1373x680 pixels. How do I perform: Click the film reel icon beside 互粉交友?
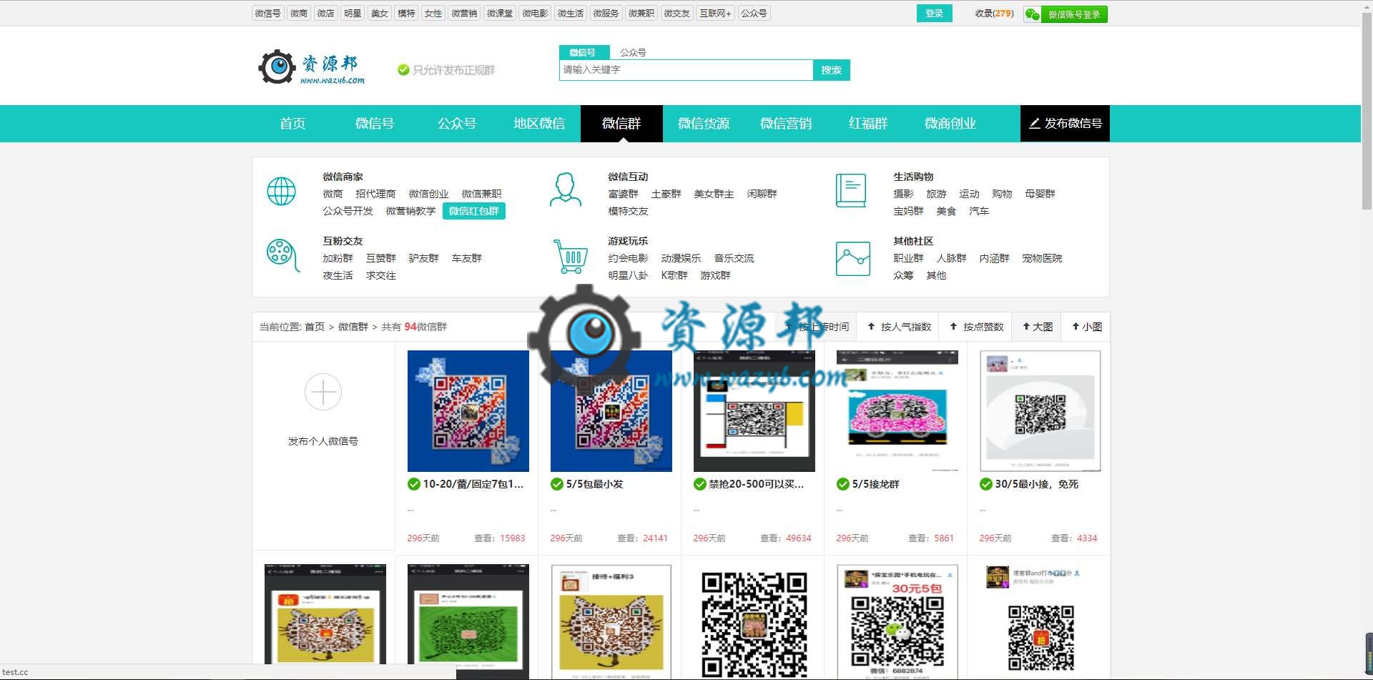point(282,255)
